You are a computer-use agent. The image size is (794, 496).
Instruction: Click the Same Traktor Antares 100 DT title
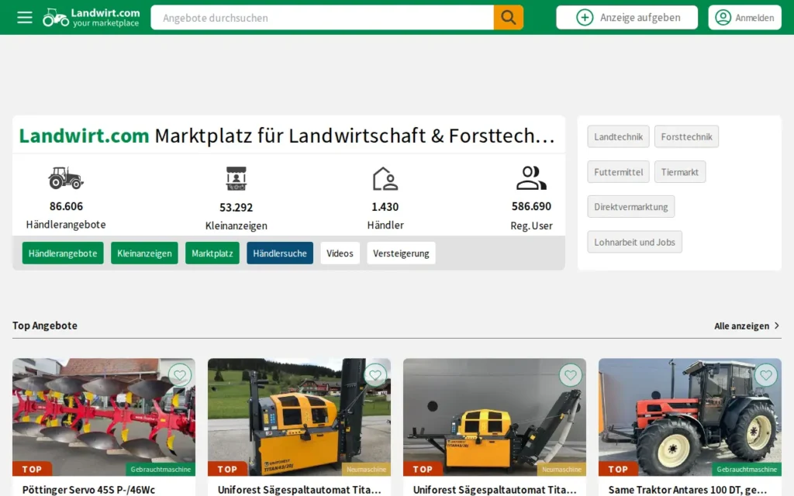click(x=688, y=490)
